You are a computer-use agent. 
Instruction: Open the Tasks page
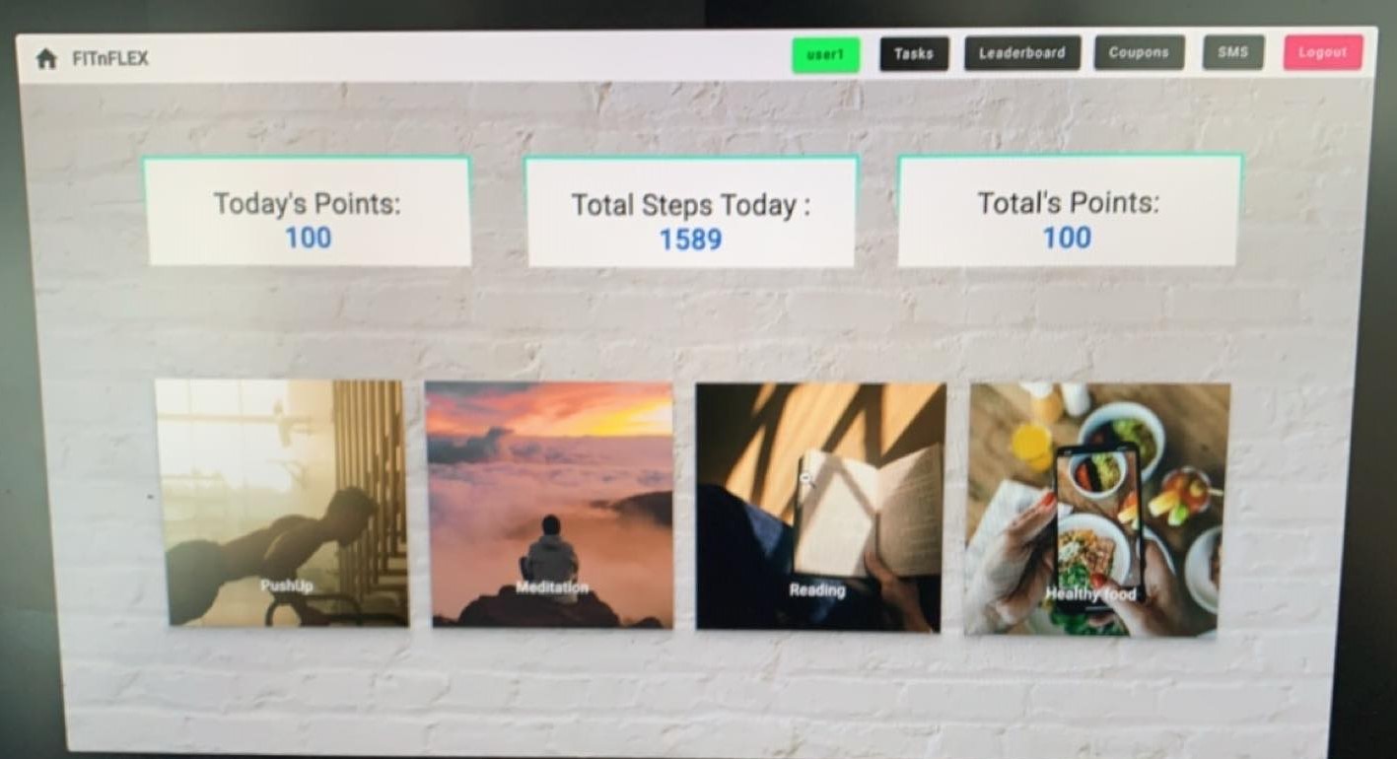(914, 54)
